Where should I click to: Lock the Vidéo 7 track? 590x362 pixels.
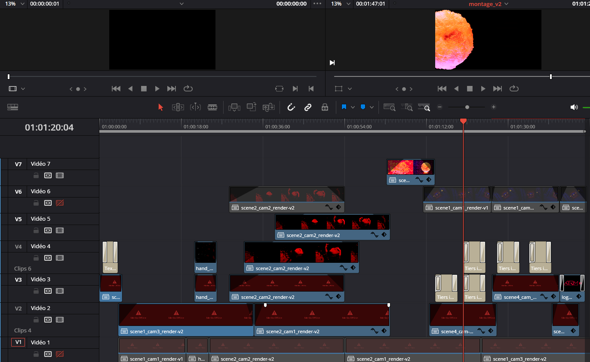(36, 176)
